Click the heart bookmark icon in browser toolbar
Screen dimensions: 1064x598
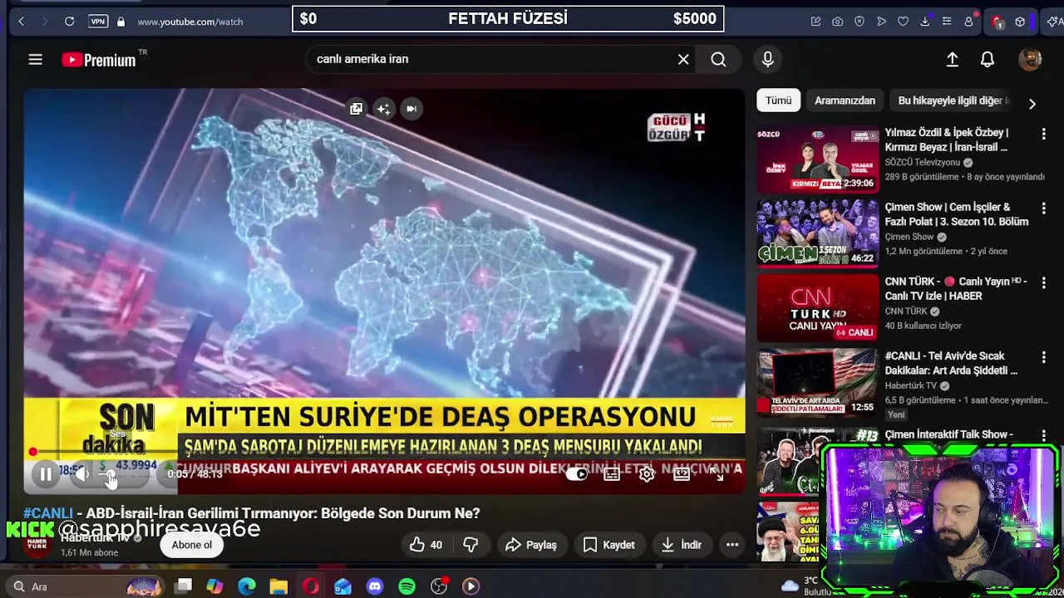tap(904, 22)
